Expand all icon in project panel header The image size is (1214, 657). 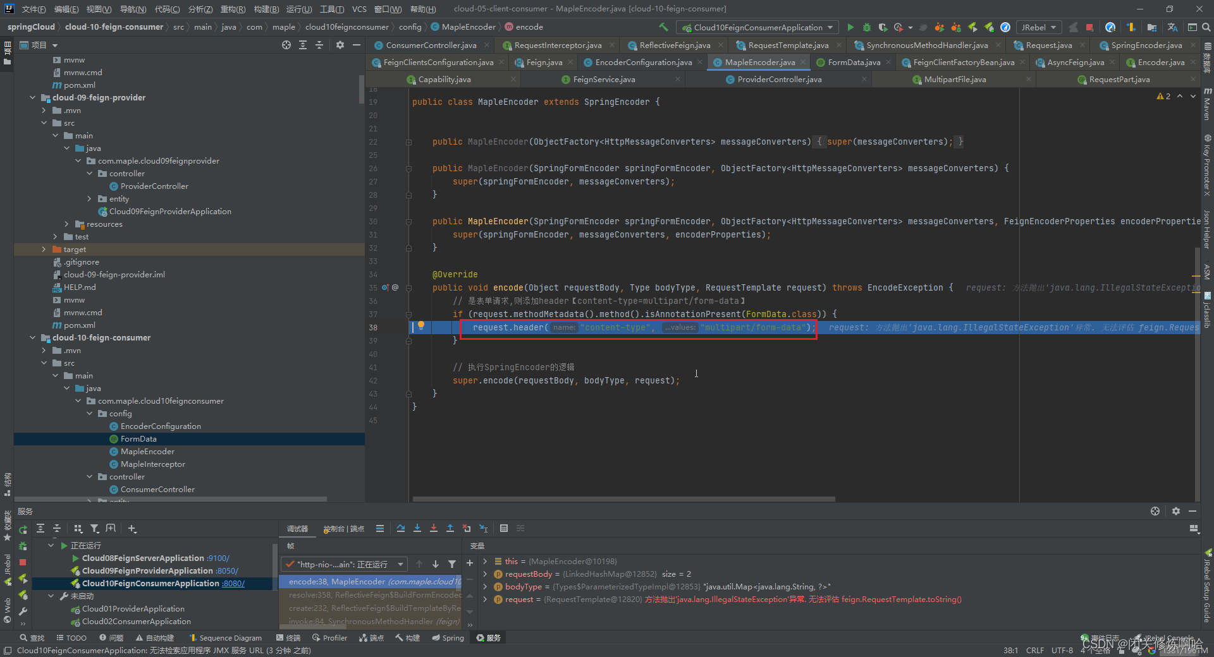point(303,45)
